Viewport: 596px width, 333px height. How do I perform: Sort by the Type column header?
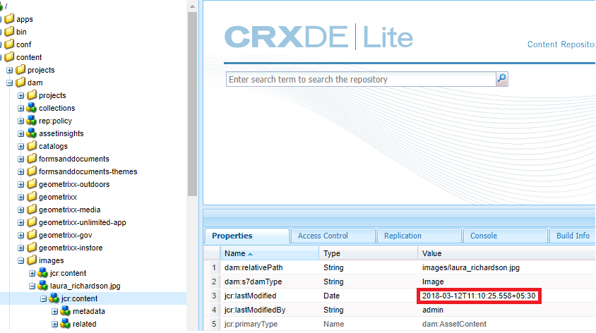[x=369, y=253]
